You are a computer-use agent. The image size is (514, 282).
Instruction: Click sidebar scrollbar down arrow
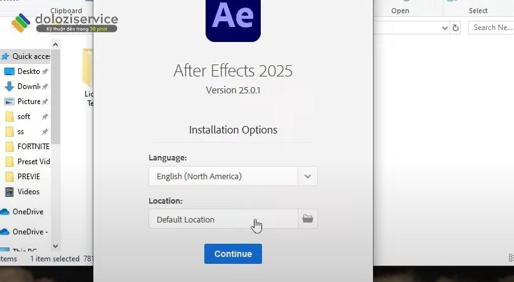point(55,246)
